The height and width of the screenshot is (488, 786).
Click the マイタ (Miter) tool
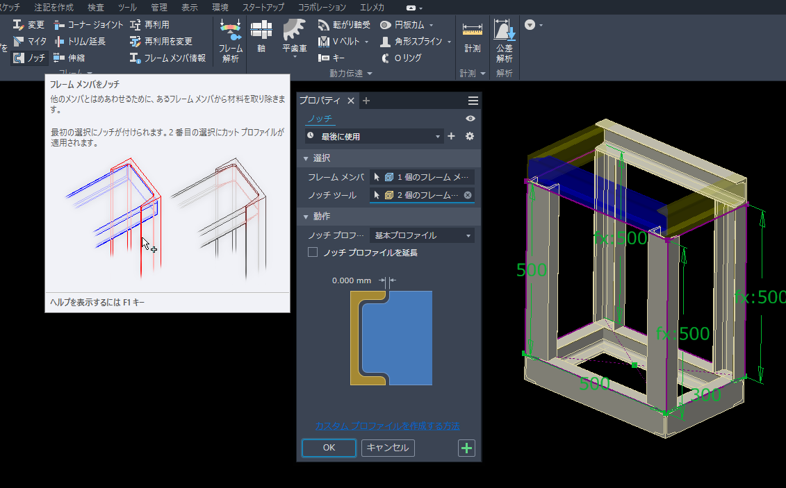pos(29,41)
